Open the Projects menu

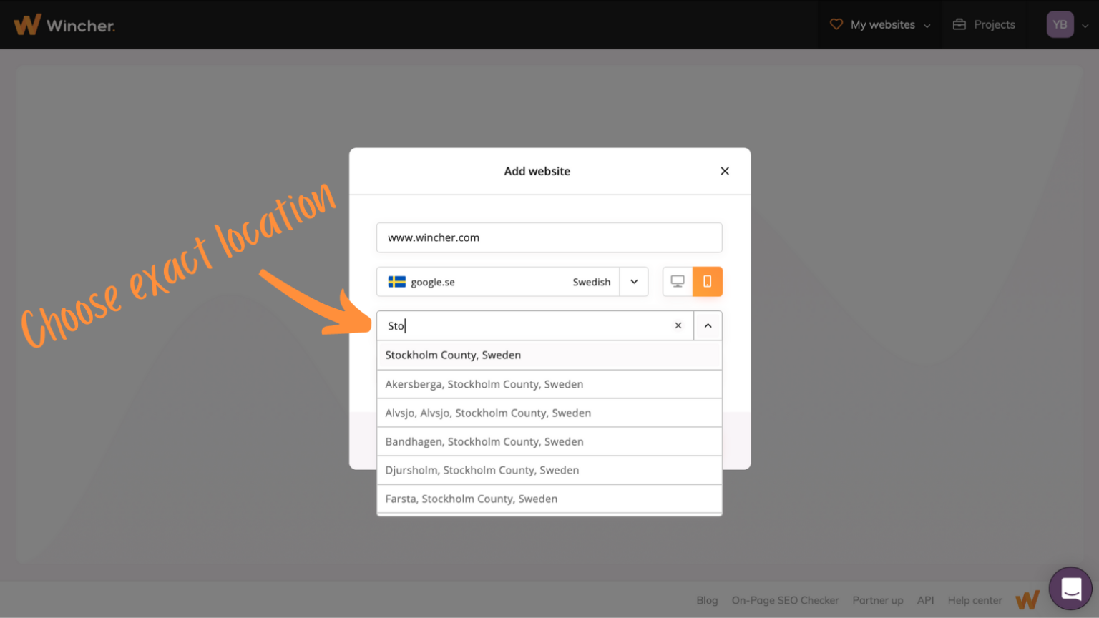click(994, 24)
